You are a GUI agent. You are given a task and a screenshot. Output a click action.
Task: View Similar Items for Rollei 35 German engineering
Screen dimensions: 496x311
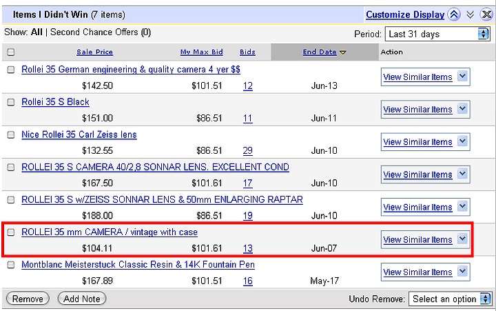417,77
